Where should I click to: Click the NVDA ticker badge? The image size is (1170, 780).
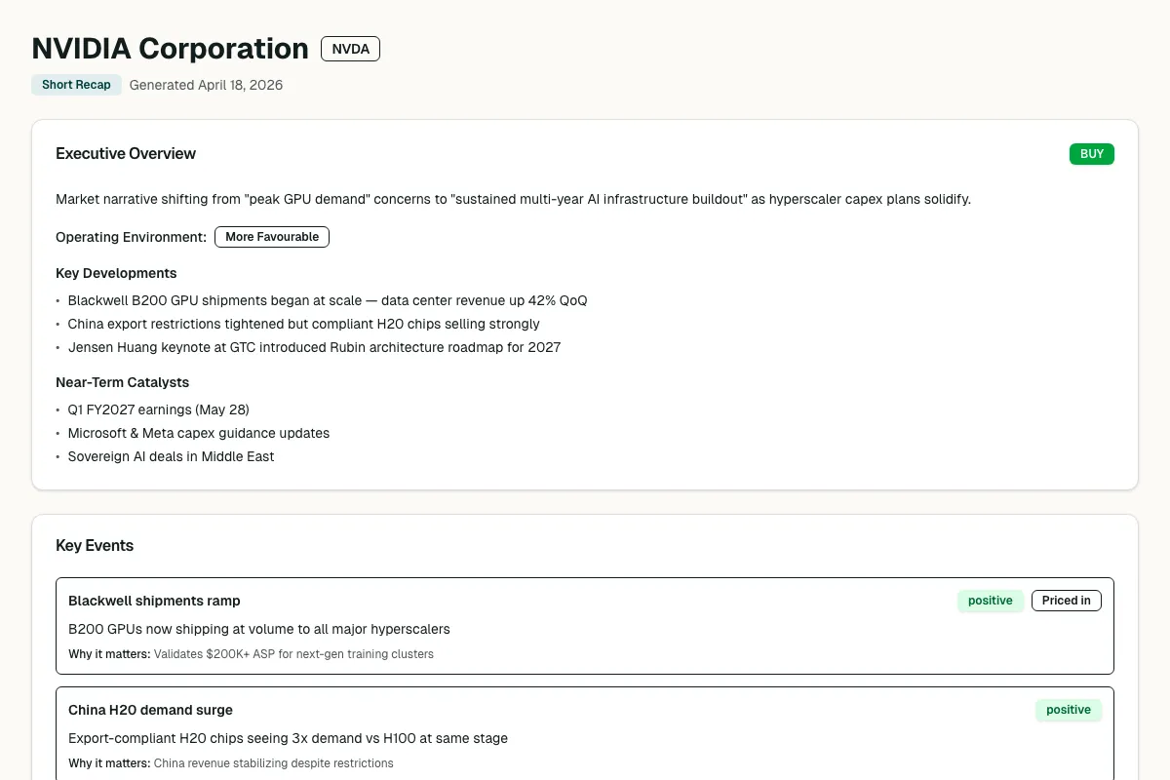pyautogui.click(x=350, y=49)
